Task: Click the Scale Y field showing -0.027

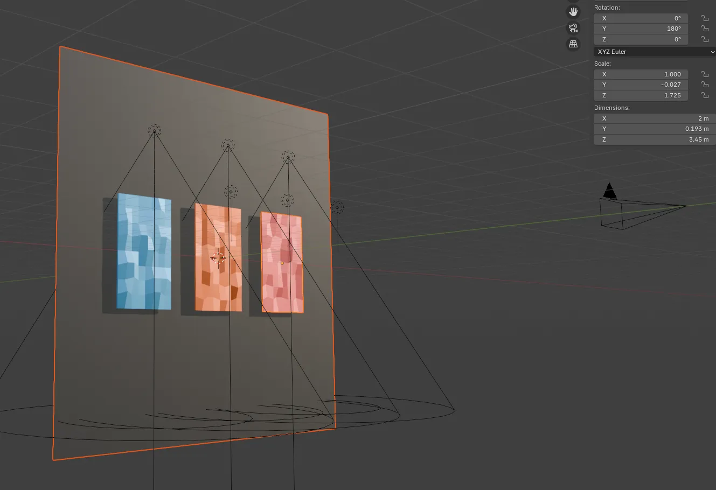Action: [641, 85]
